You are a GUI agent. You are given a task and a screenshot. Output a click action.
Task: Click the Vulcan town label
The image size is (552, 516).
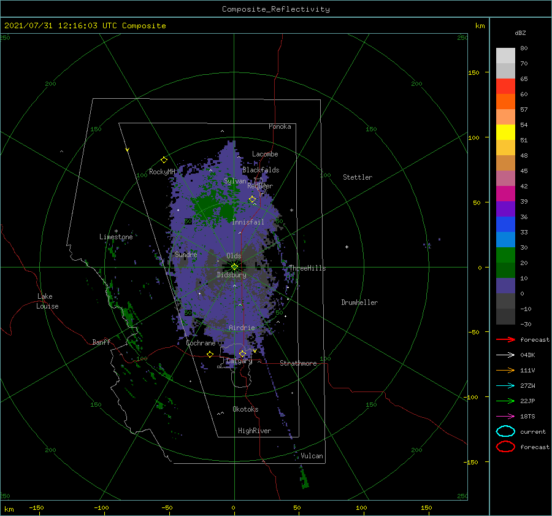pyautogui.click(x=312, y=456)
